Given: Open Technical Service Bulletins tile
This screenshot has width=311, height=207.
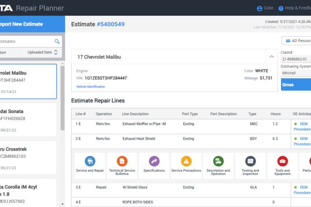Looking at the screenshot, I should tap(122, 161).
